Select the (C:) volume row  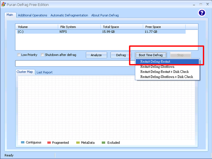click(101, 32)
